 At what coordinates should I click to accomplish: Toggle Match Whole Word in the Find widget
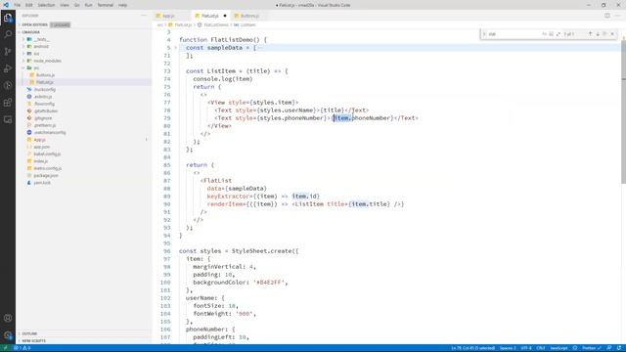click(x=552, y=34)
